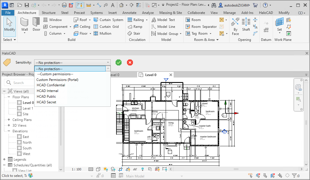Open the Annotate ribbon tab
310x180 pixels.
click(x=129, y=13)
